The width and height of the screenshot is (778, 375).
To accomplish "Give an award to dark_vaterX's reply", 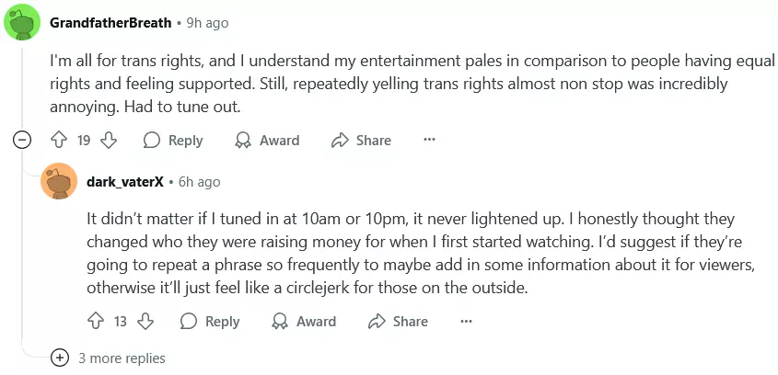I will 304,322.
